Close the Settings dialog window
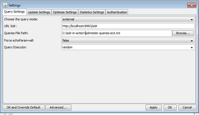Screen dimensions: 199x115 point(191,5)
